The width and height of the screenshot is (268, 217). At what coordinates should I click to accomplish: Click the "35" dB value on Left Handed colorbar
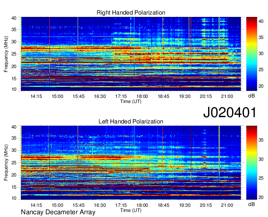coord(261,140)
